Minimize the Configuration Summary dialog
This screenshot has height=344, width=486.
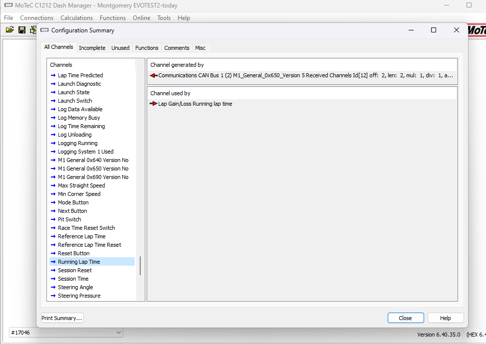(x=411, y=30)
